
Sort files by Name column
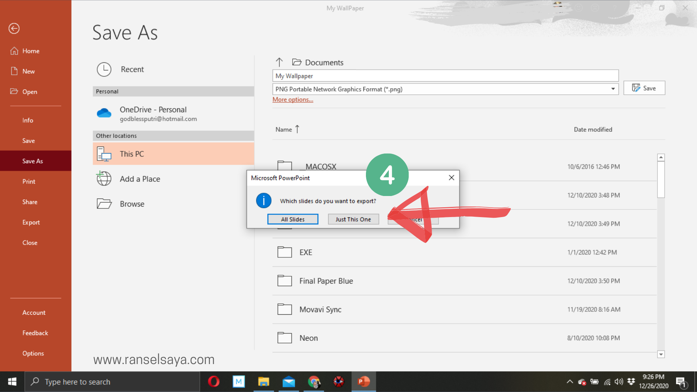pos(284,129)
